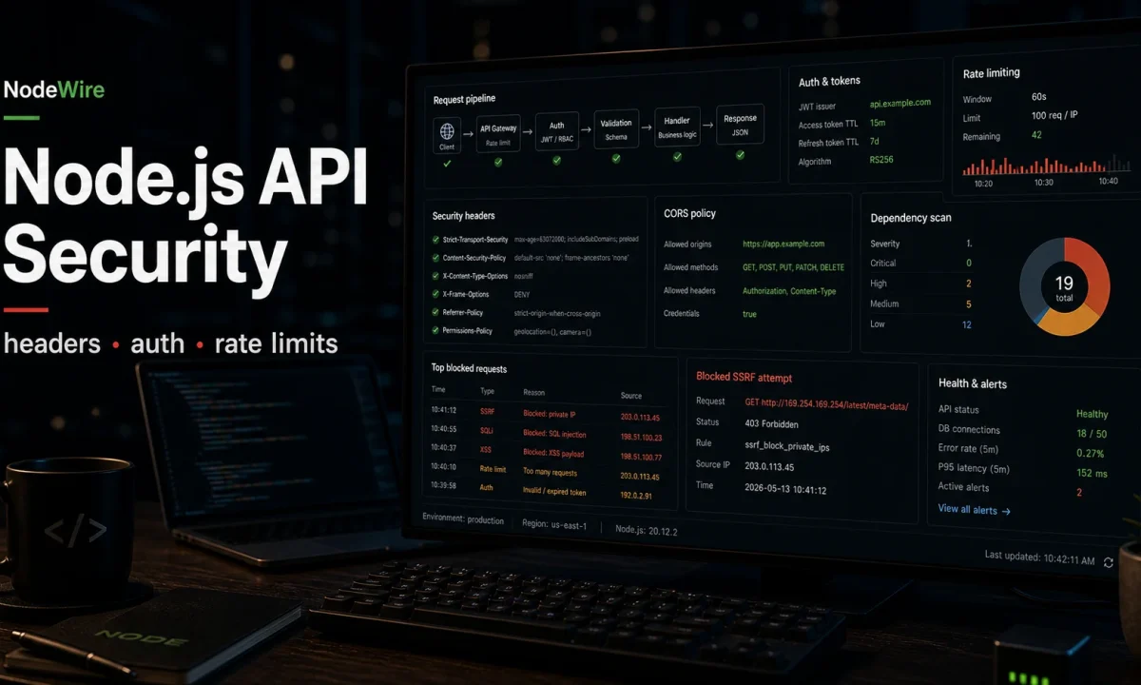Click the Client globe icon in Request pipeline

[447, 130]
